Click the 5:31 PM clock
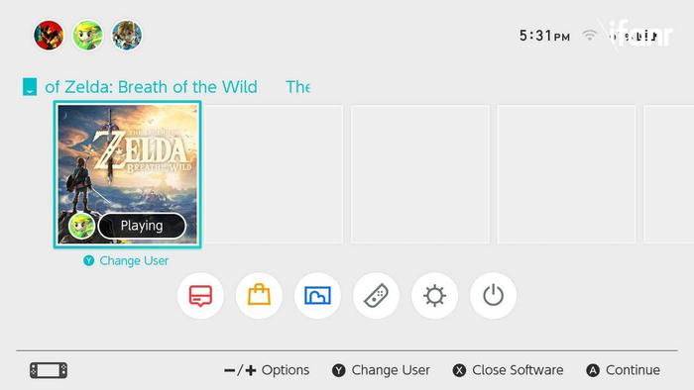The height and width of the screenshot is (390, 694). pyautogui.click(x=544, y=36)
